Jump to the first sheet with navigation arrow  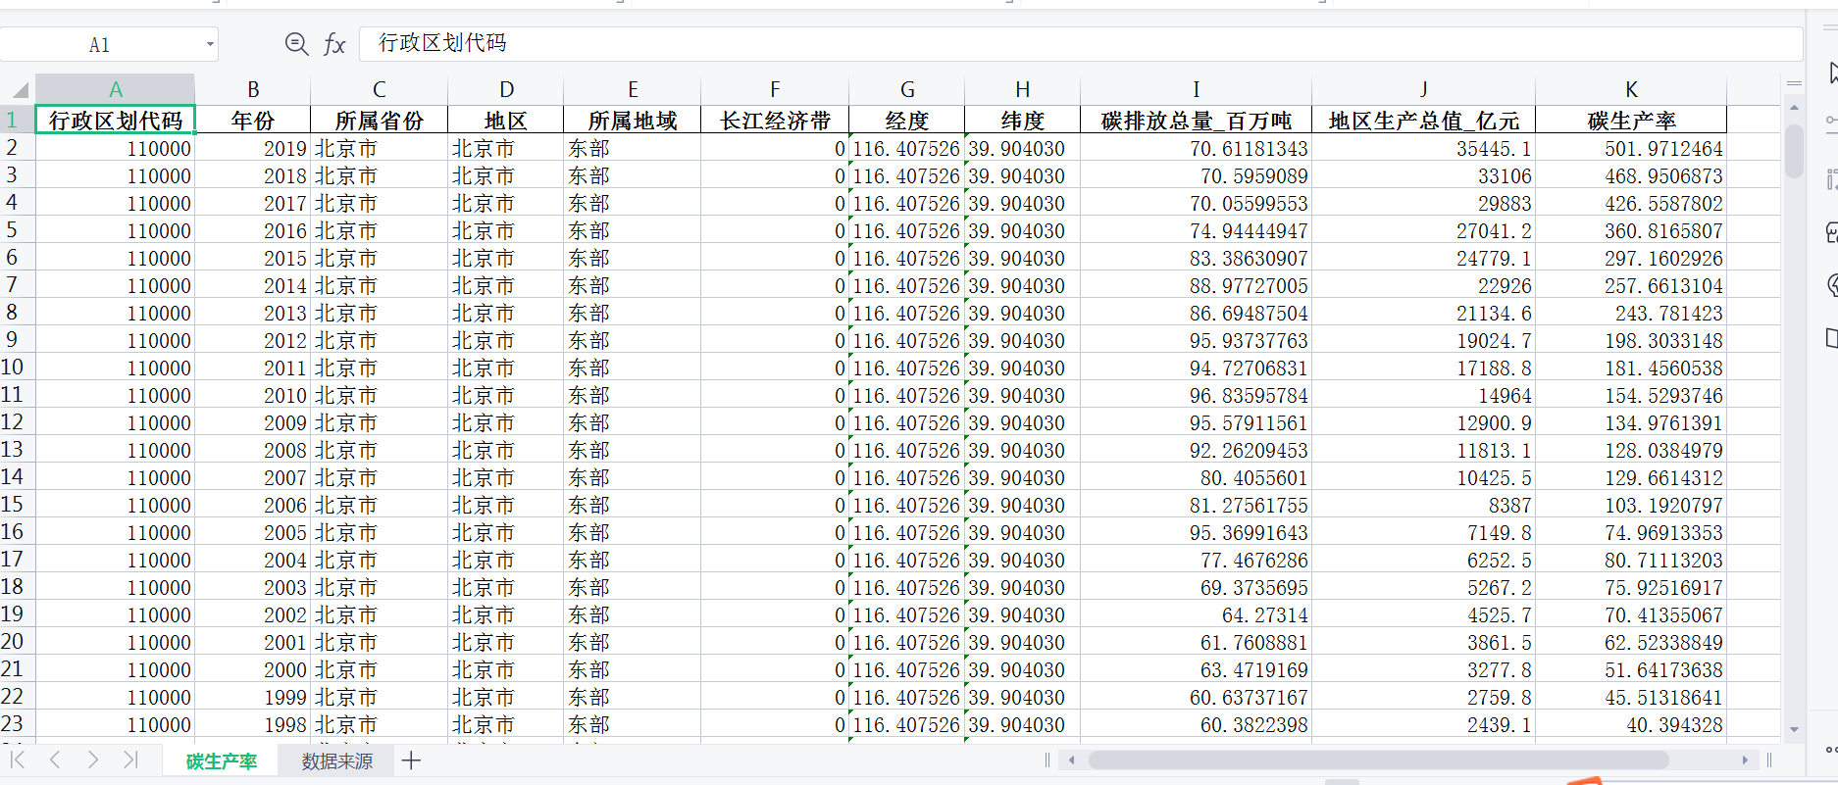point(18,760)
